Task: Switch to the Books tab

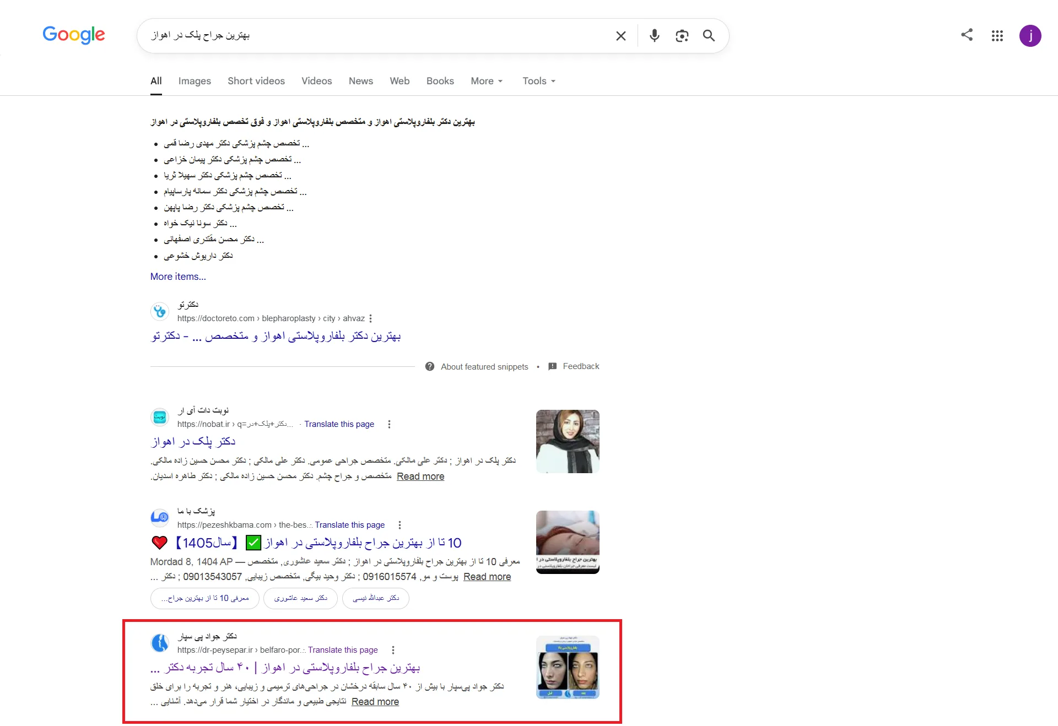Action: [x=440, y=81]
